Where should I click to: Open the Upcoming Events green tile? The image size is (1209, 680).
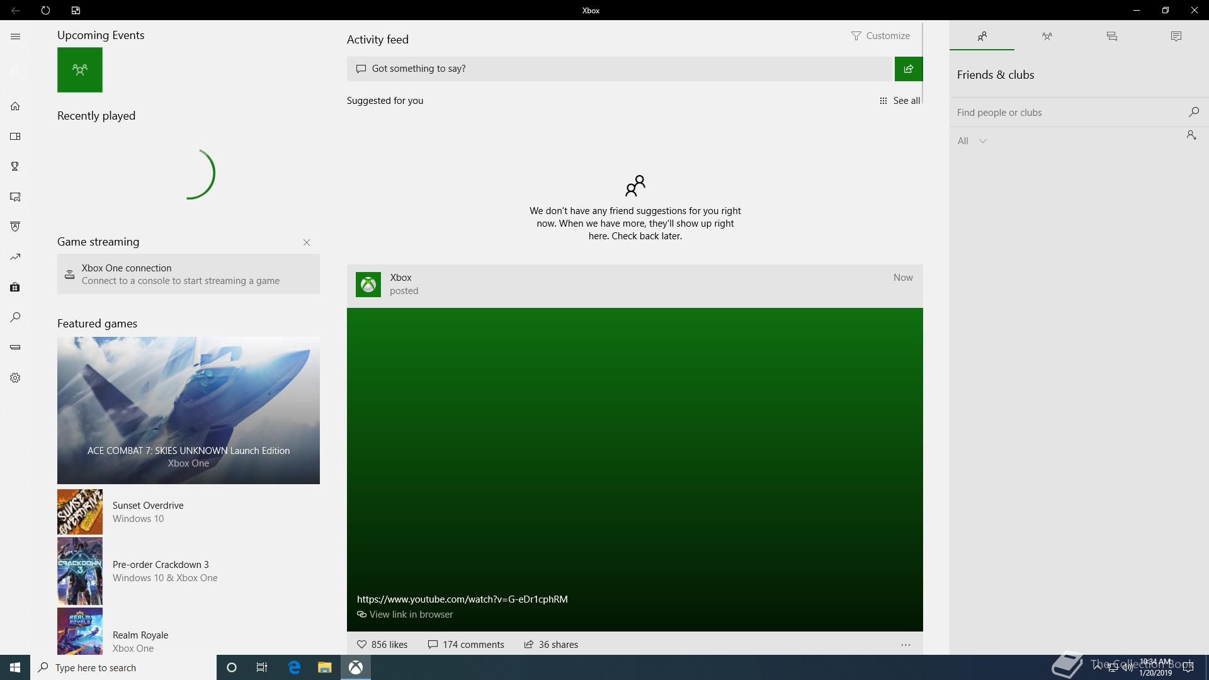tap(80, 70)
